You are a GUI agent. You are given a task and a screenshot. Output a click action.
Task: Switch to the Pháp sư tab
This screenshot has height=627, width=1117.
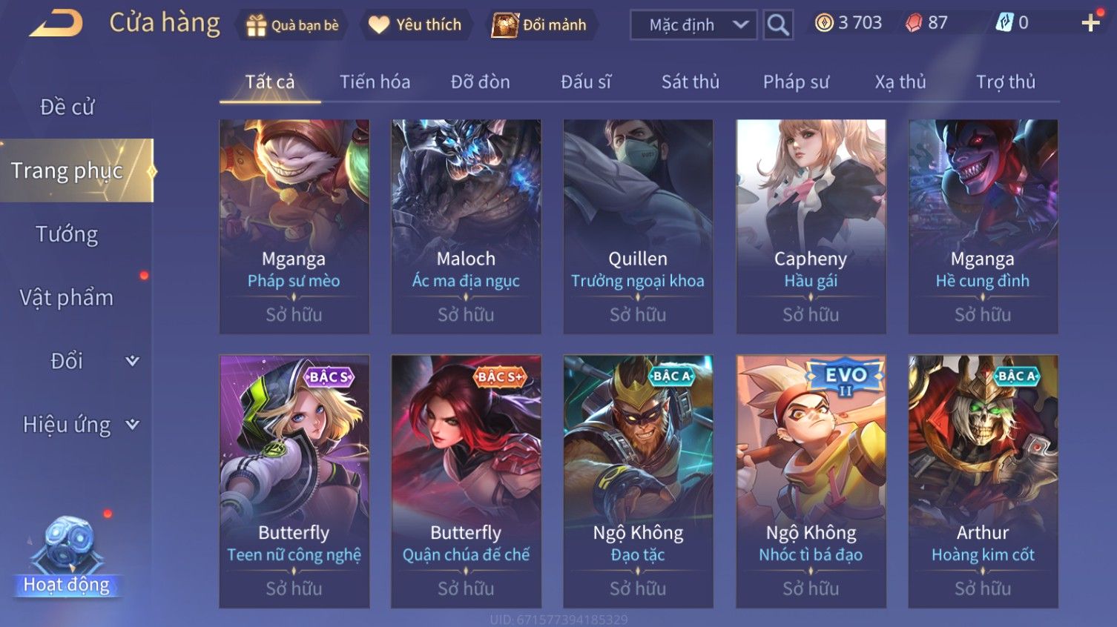[x=796, y=82]
